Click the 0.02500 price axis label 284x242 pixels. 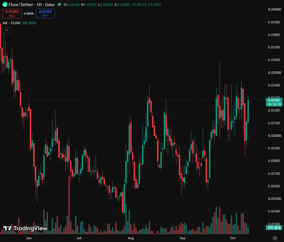point(275,199)
